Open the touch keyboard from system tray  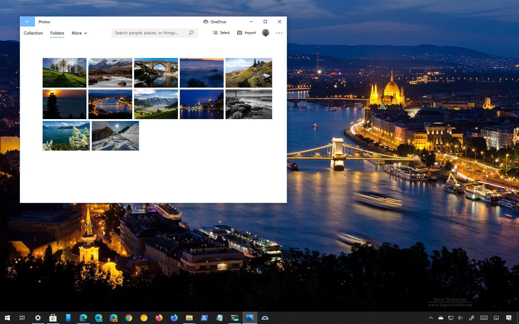click(484, 318)
